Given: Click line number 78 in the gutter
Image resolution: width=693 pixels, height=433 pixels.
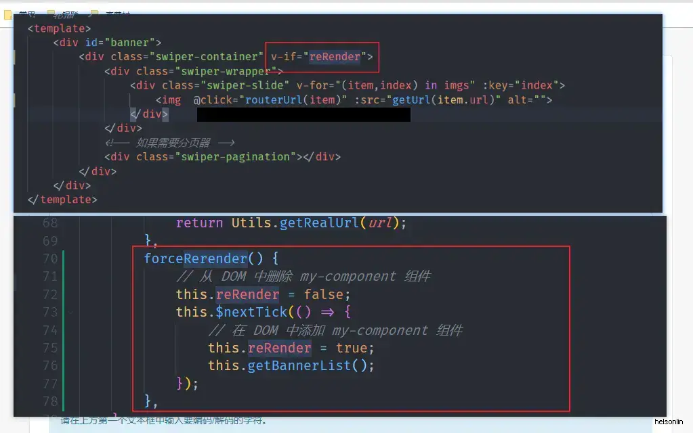Looking at the screenshot, I should (50, 401).
